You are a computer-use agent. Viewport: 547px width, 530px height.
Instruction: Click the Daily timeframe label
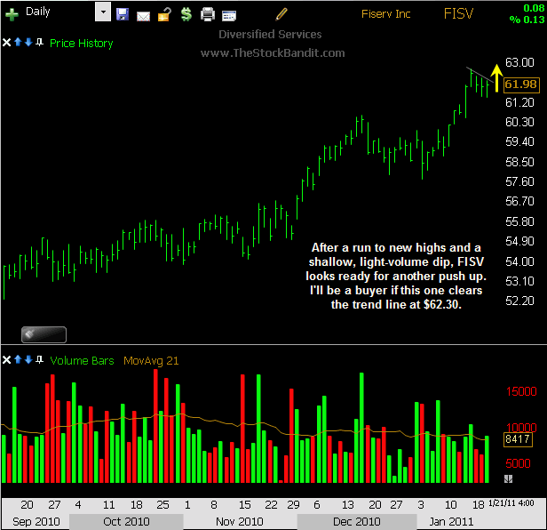pos(38,12)
